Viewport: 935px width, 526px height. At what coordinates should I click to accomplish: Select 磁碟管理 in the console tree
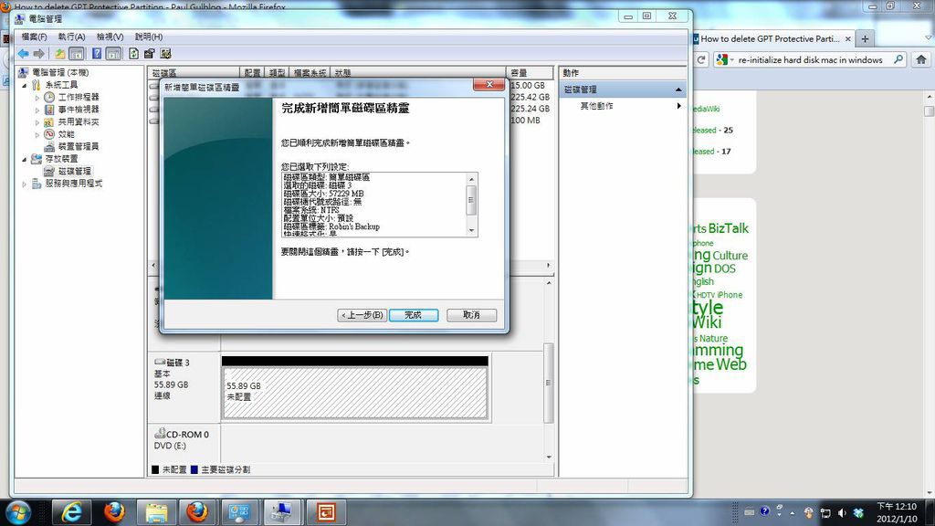click(x=75, y=171)
